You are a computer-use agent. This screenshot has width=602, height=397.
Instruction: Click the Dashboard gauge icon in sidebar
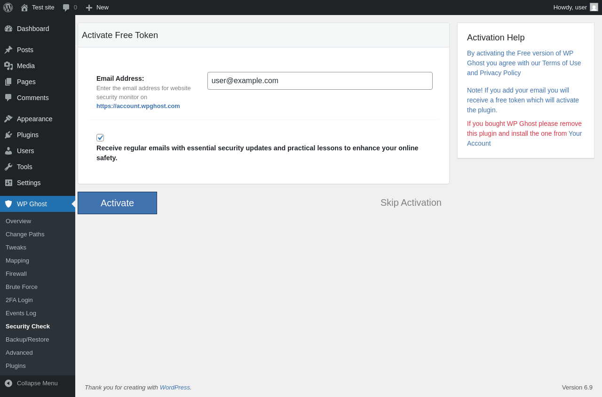coord(8,29)
